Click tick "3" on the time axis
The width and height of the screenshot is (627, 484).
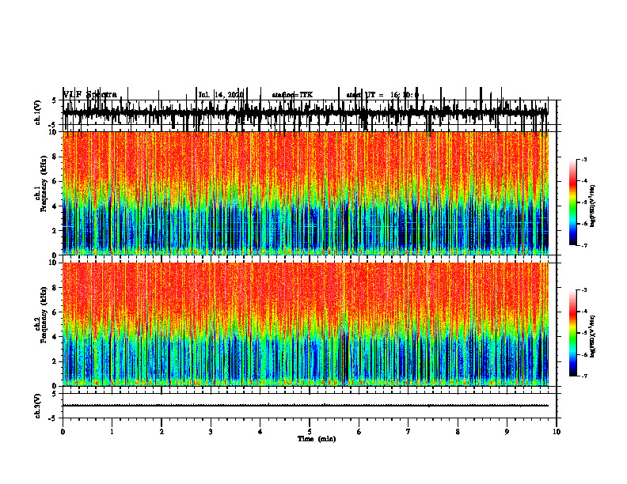coord(211,432)
